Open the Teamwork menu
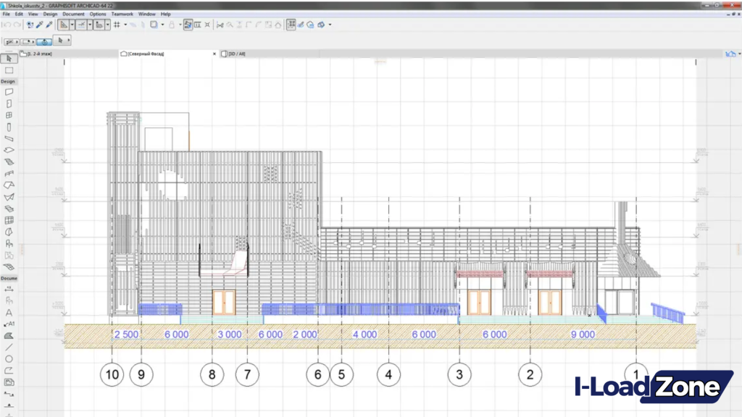This screenshot has height=417, width=742. click(122, 14)
